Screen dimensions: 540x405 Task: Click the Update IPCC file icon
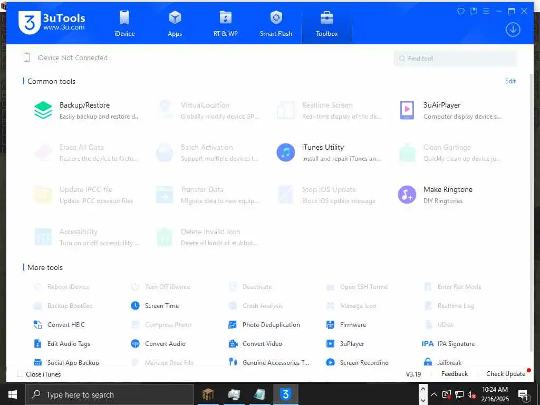(x=43, y=195)
